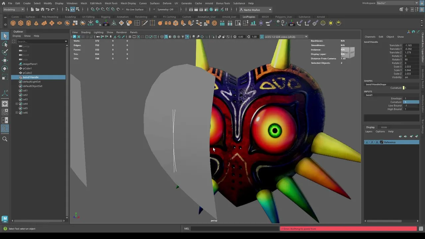Toggle the color management icon beside ACES
Image resolution: width=425 pixels, height=239 pixels.
[x=262, y=37]
